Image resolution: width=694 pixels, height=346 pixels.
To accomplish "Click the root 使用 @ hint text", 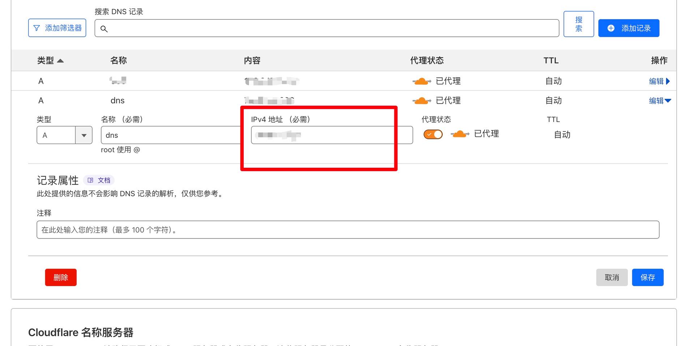I will [x=120, y=150].
